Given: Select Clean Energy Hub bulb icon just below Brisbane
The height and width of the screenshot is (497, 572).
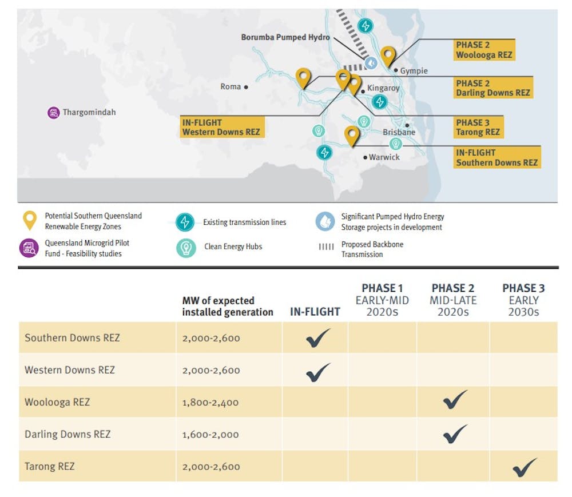Looking at the screenshot, I should (395, 144).
